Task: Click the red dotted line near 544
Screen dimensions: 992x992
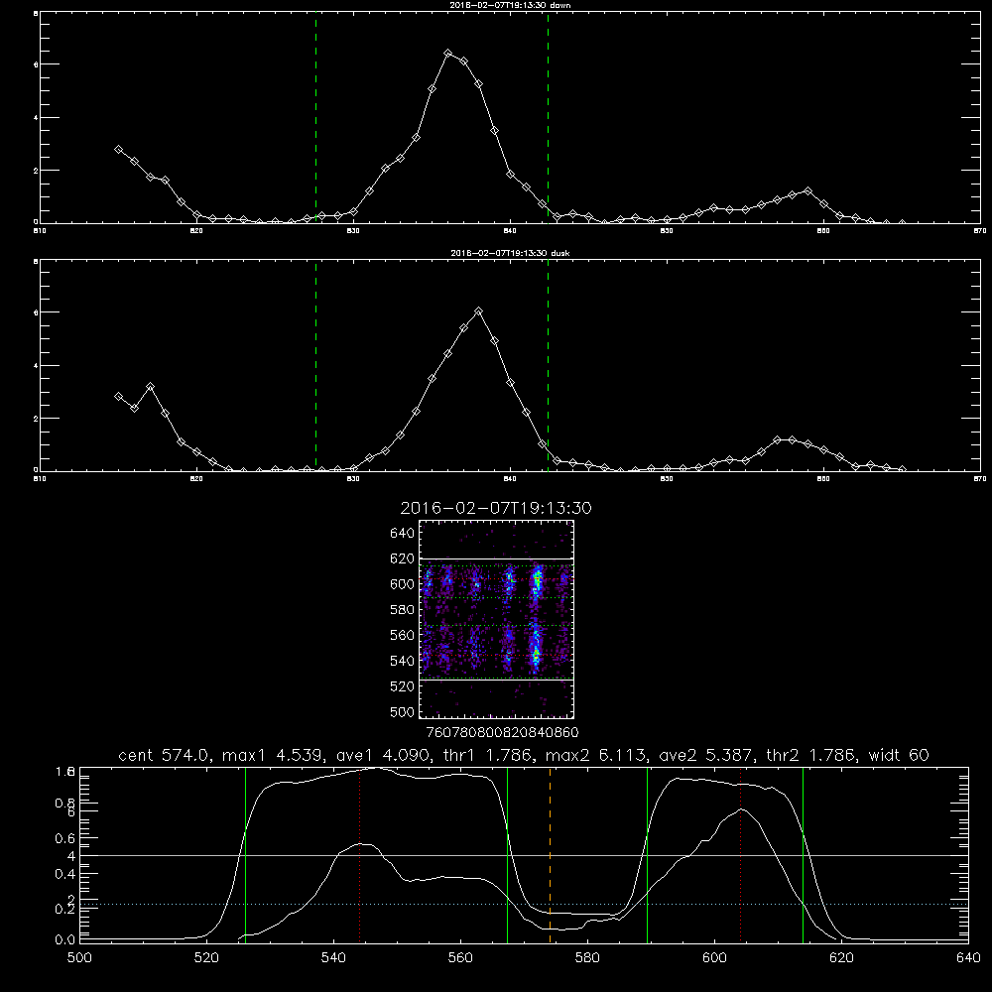Action: [x=359, y=855]
